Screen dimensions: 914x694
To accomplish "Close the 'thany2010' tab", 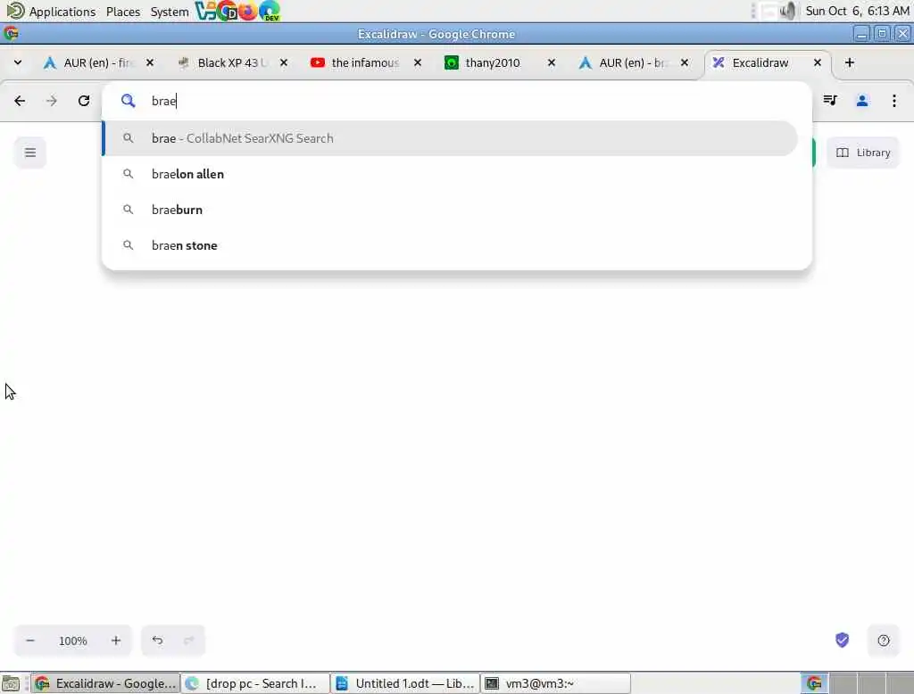I will pos(551,62).
